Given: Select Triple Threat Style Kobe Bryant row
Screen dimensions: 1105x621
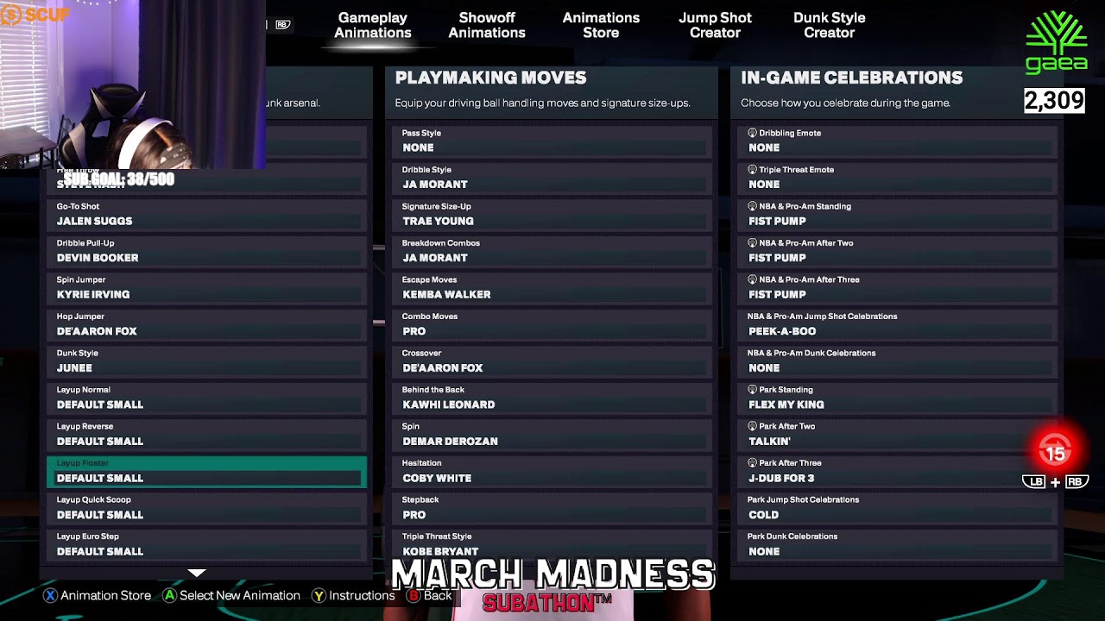Looking at the screenshot, I should 552,545.
